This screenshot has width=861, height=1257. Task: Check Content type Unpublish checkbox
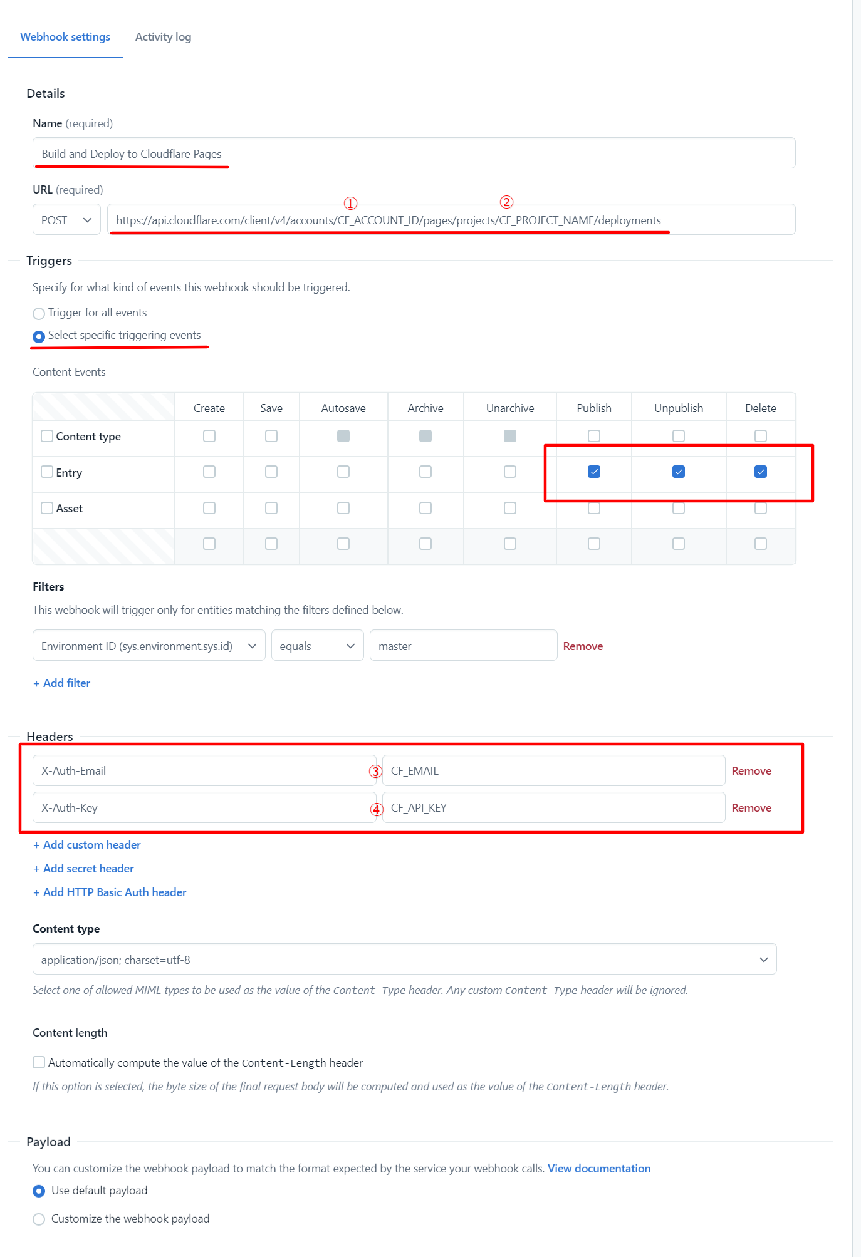point(679,436)
